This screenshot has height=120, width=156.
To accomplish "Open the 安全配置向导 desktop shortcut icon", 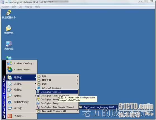I will coord(9,13).
